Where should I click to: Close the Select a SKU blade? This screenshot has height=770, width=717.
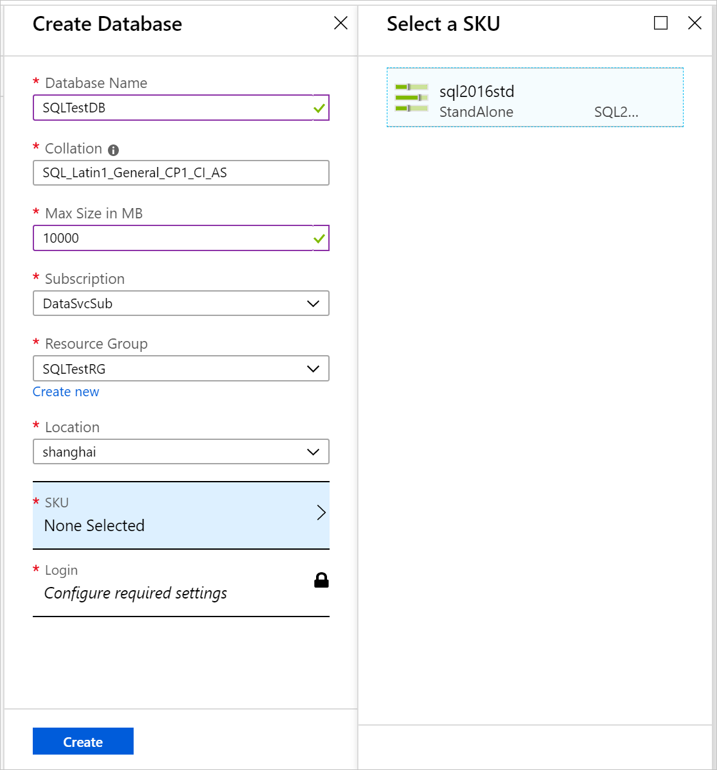point(695,22)
